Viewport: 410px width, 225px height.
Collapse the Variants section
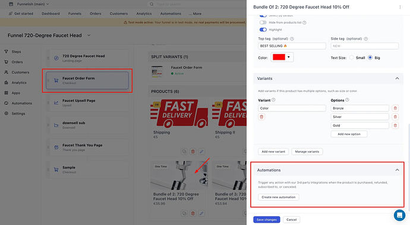click(397, 78)
